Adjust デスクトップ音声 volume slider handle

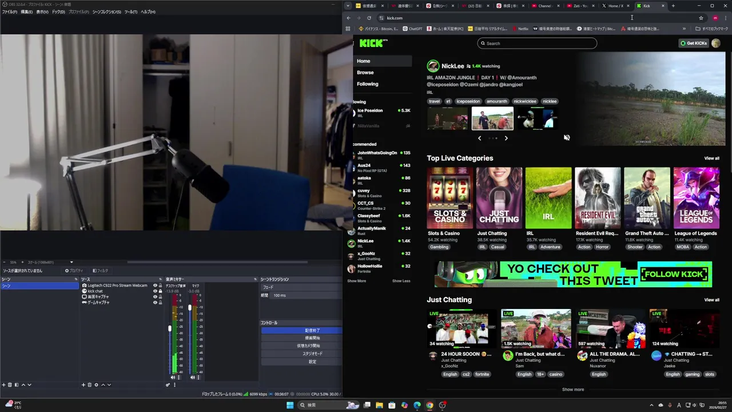169,328
